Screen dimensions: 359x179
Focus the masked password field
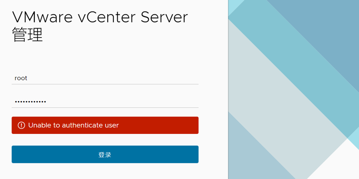[x=105, y=101]
